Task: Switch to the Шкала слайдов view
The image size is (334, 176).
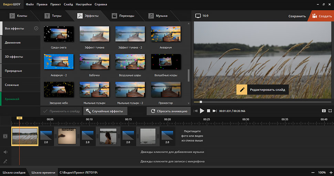Action: [14, 172]
